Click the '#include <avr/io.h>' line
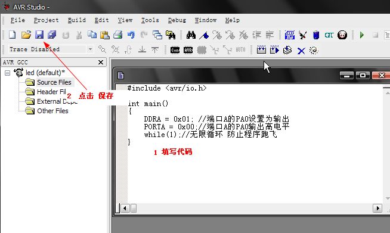The width and height of the screenshot is (390, 233). [167, 88]
